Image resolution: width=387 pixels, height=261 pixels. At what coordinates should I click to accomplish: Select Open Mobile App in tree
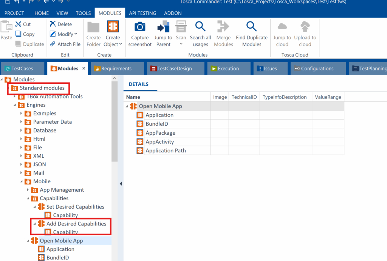click(x=61, y=241)
